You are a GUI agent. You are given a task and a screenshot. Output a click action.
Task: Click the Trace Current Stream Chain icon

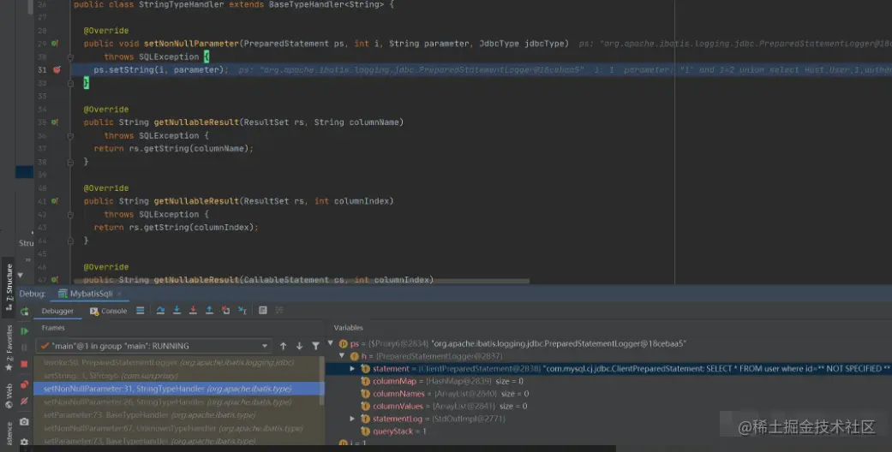278,311
